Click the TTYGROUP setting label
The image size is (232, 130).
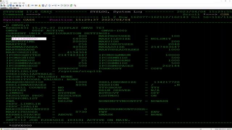[x=110, y=87]
